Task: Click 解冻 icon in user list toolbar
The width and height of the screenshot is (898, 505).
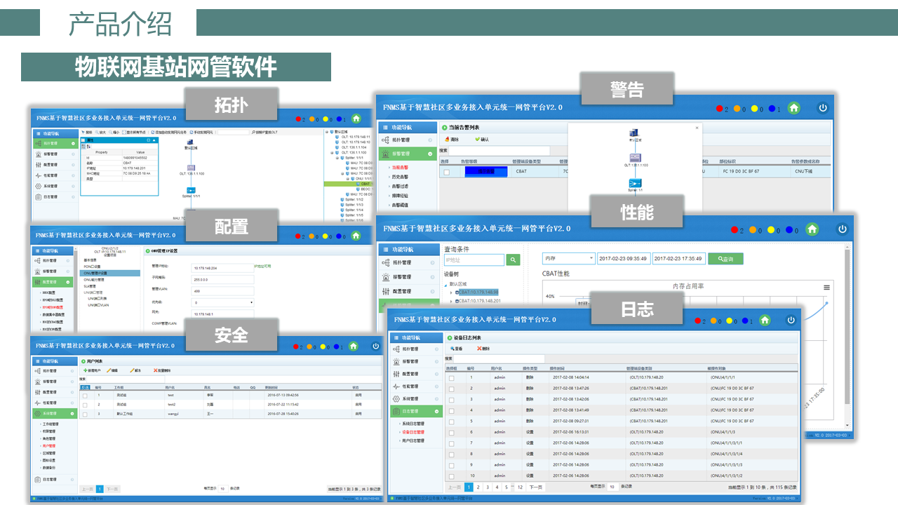Action: click(133, 370)
